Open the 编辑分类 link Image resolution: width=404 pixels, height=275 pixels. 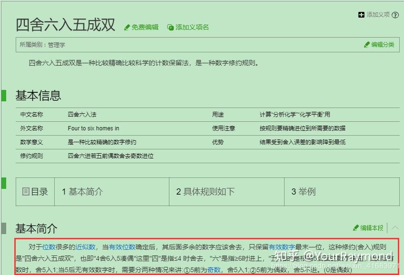383,45
